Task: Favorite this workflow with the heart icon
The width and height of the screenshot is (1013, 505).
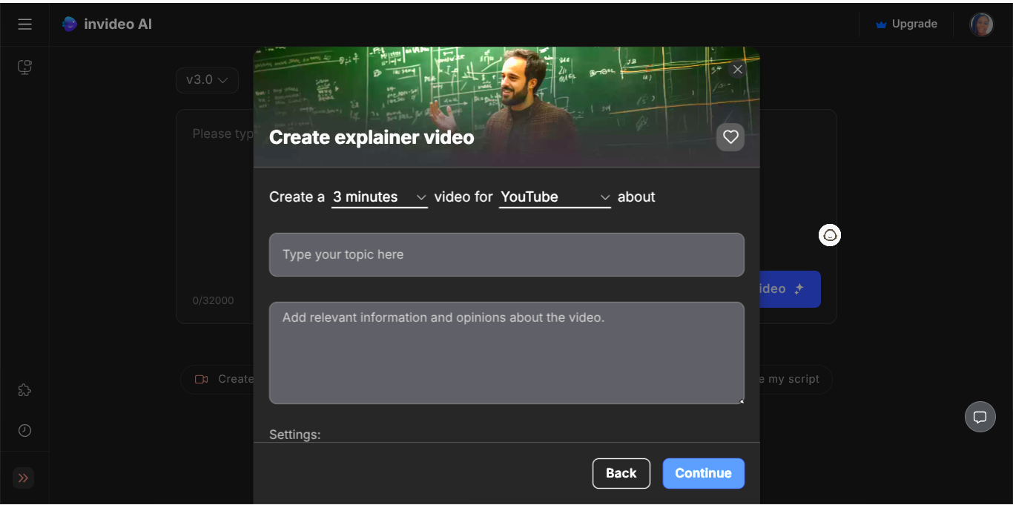Action: click(x=730, y=137)
